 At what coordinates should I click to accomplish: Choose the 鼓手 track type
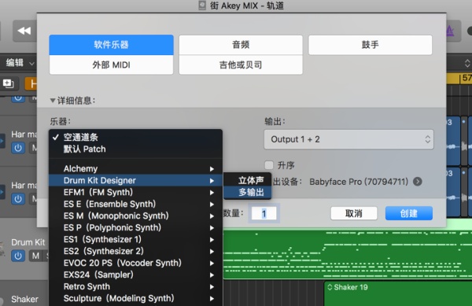click(x=371, y=45)
